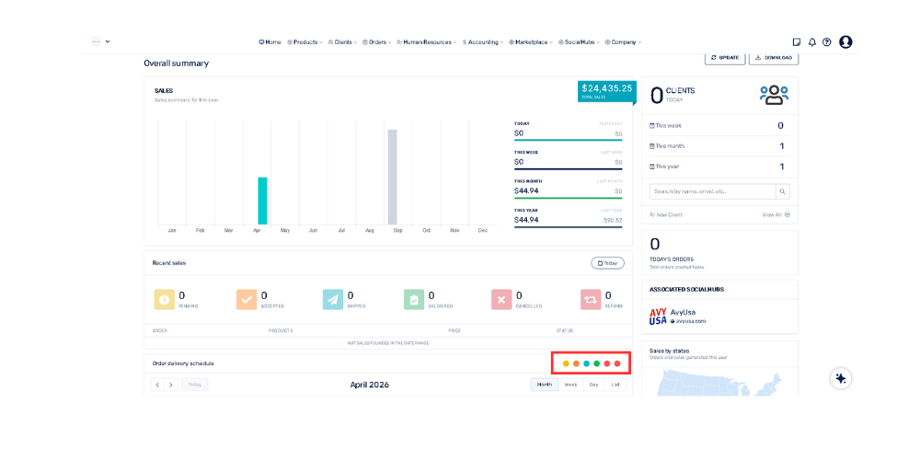The image size is (920, 460).
Task: Open the workspace logo dropdown chevron
Action: [x=108, y=41]
